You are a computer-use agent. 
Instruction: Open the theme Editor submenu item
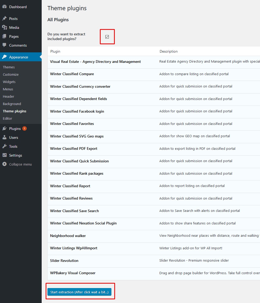pyautogui.click(x=8, y=119)
